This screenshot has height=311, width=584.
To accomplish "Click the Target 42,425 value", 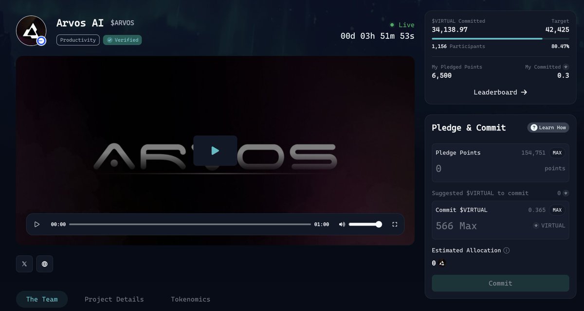I will tap(557, 30).
